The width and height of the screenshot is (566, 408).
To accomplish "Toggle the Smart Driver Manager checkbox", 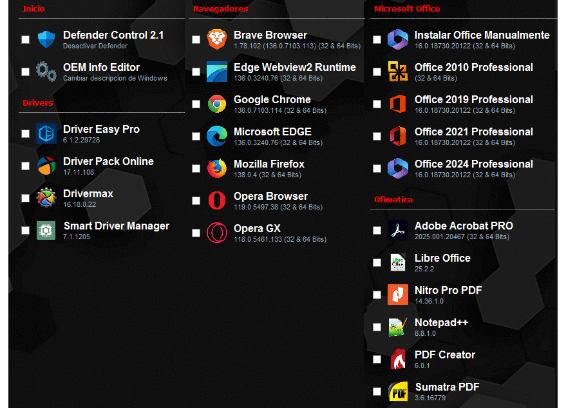I will pyautogui.click(x=25, y=230).
